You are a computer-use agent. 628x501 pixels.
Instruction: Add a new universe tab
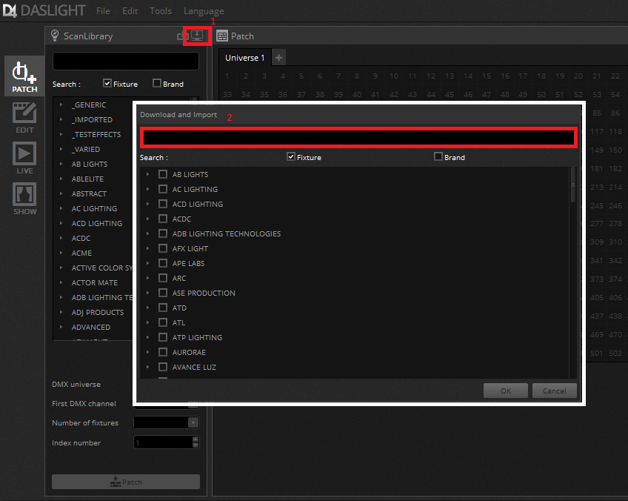tap(278, 58)
